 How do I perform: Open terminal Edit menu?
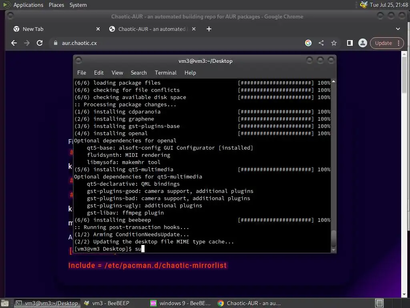pos(99,73)
